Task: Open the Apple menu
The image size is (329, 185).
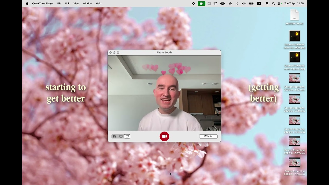Action: click(x=27, y=4)
